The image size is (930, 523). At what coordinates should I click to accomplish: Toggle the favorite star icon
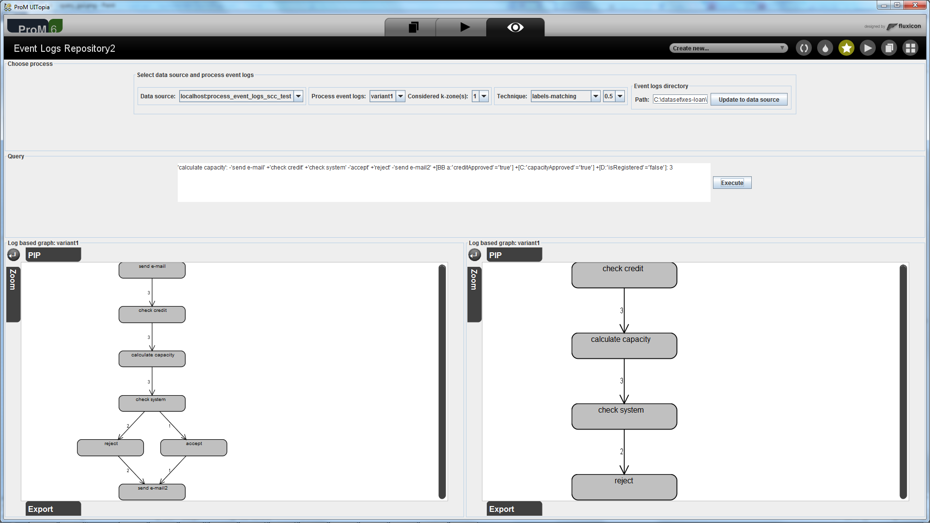(846, 48)
